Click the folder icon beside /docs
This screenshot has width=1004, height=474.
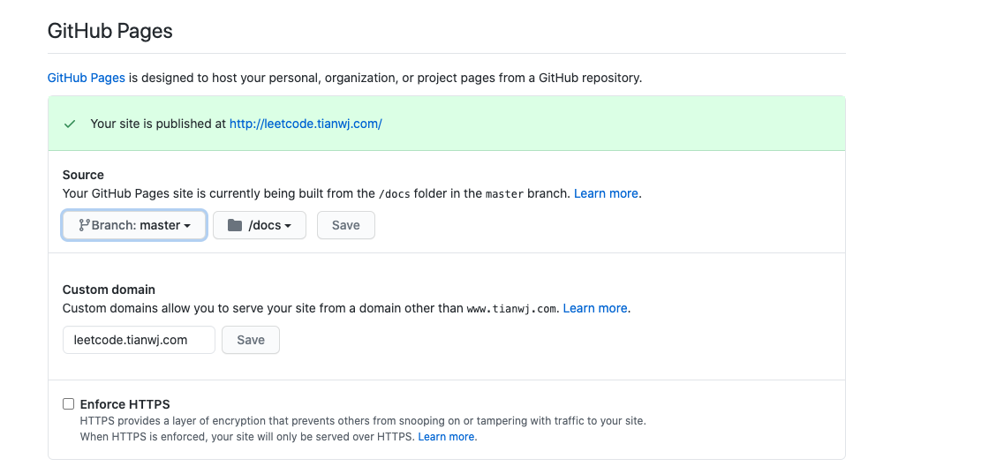click(x=235, y=225)
